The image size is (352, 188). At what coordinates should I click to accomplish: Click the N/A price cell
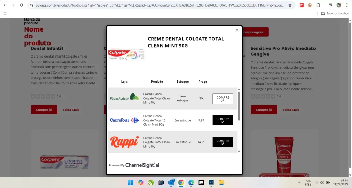(201, 98)
